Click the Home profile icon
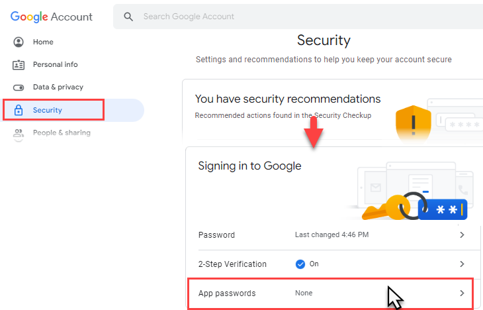This screenshot has width=483, height=310. click(x=19, y=42)
